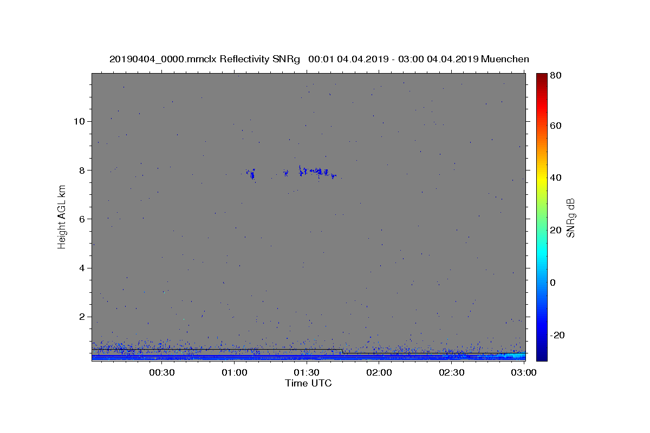Screen dimensions: 650x433
Task: Click the colorbar value 40
Action: [555, 178]
